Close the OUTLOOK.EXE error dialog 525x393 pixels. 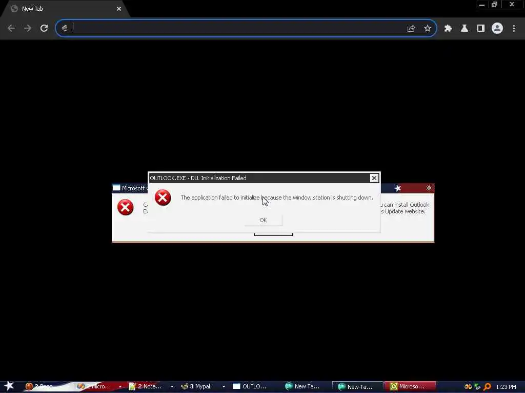pyautogui.click(x=374, y=178)
